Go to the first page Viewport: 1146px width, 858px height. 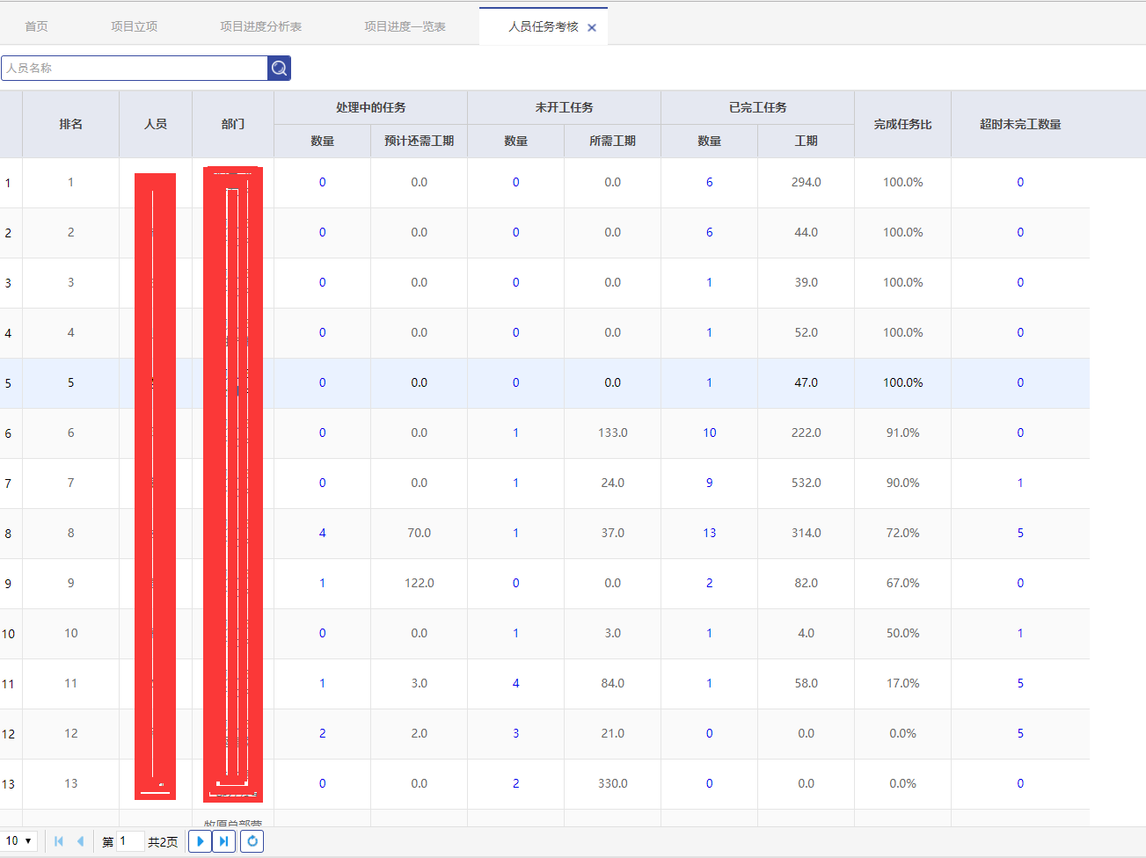point(59,841)
